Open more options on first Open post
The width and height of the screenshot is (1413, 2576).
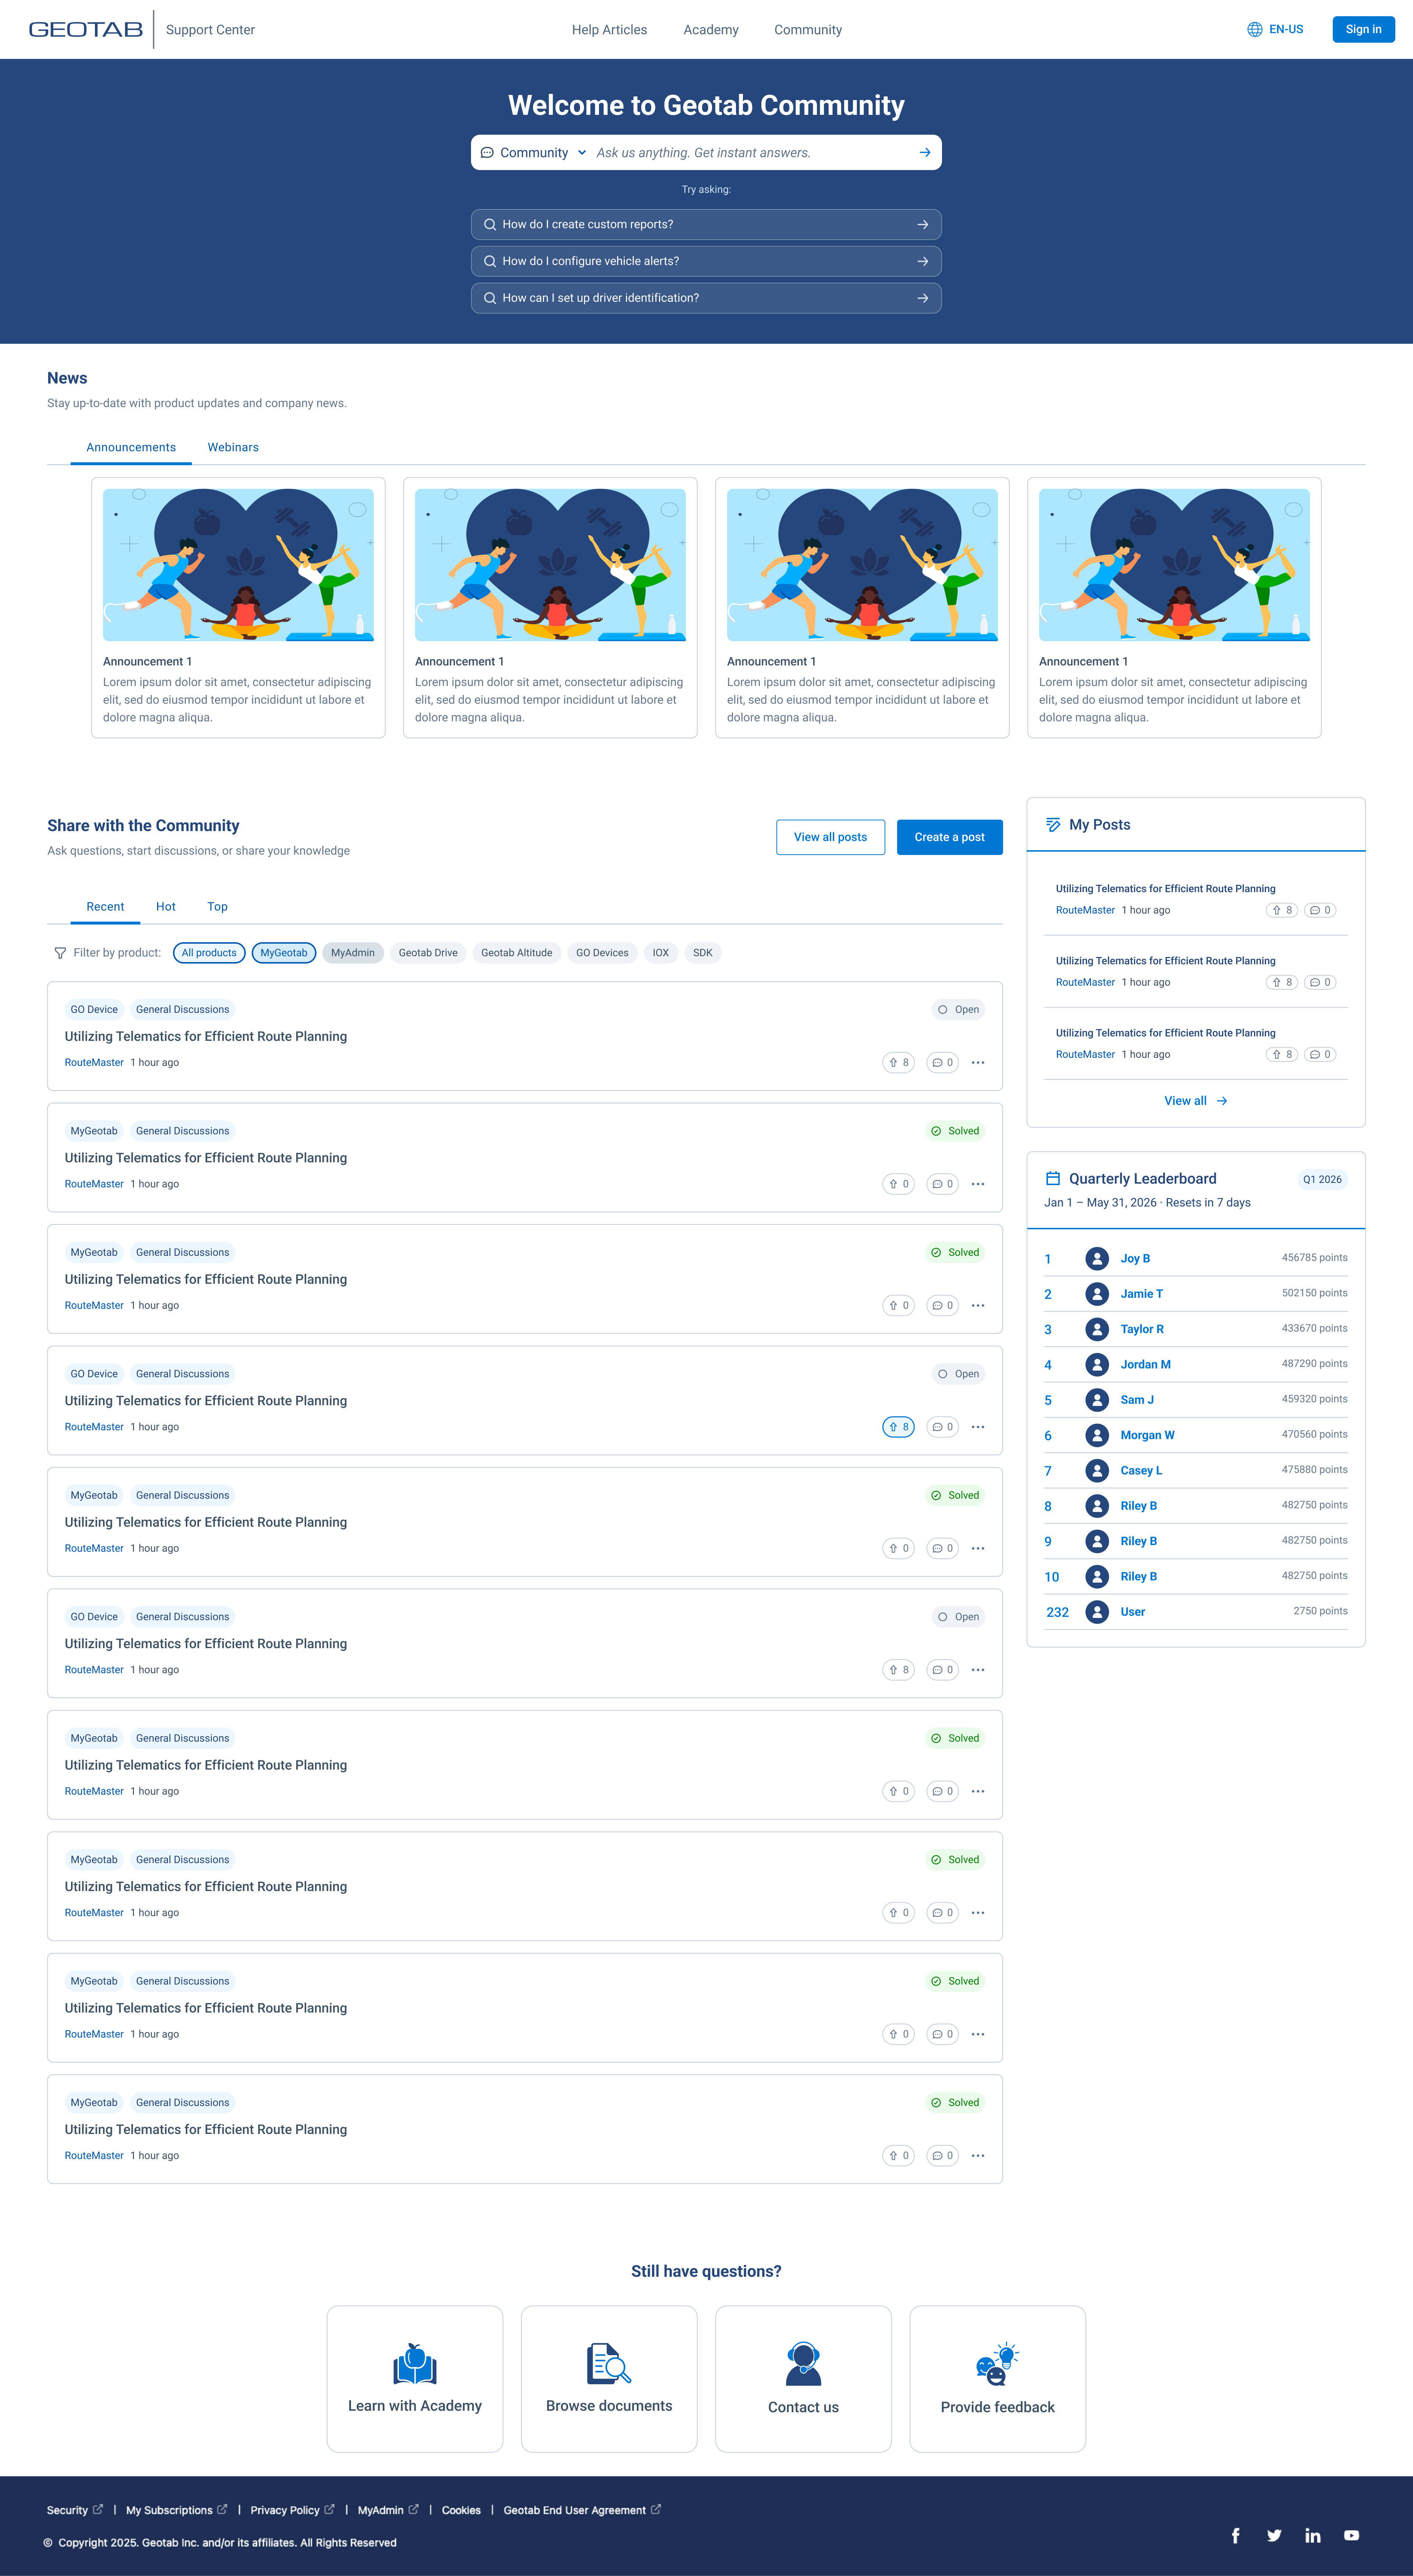tap(978, 1063)
